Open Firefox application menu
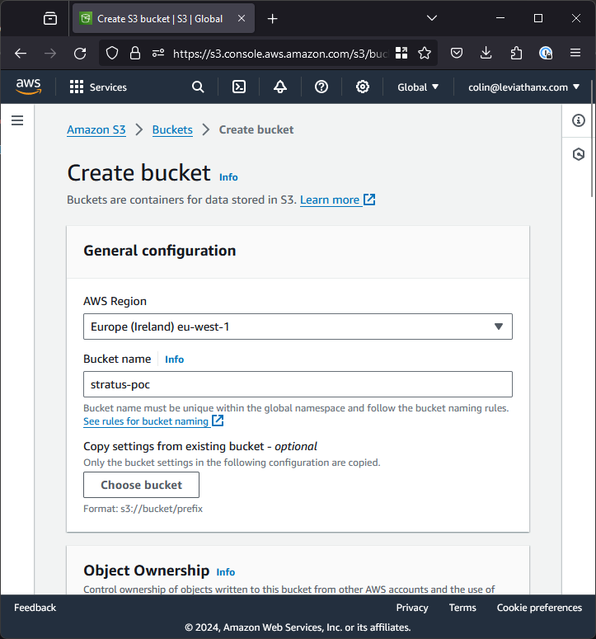 (575, 53)
